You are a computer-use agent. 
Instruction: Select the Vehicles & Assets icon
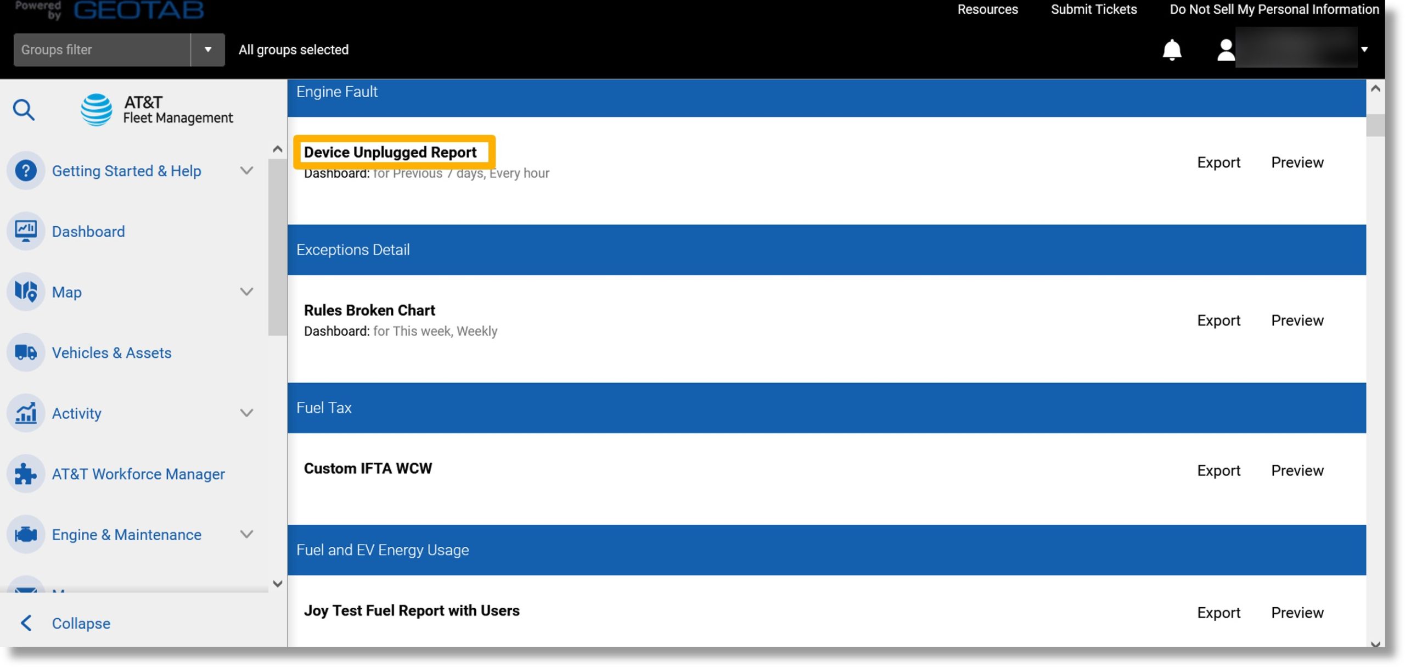pos(26,352)
